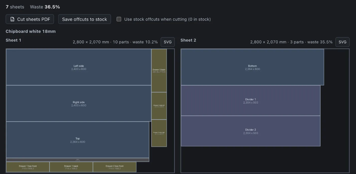
Task: Select the Drawer 3 side right part
Action: pyautogui.click(x=159, y=133)
